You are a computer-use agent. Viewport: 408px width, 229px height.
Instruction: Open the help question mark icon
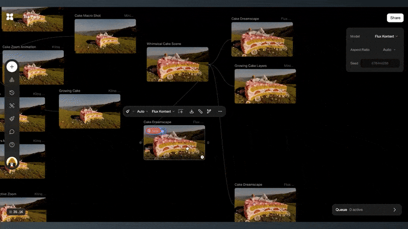(12, 145)
